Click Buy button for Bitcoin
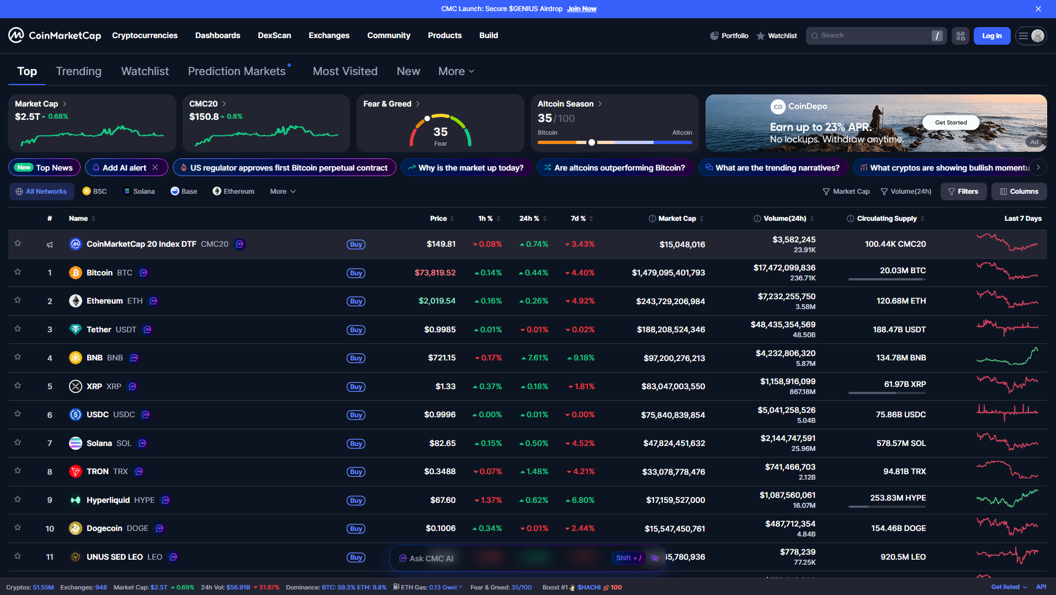 [x=356, y=273]
